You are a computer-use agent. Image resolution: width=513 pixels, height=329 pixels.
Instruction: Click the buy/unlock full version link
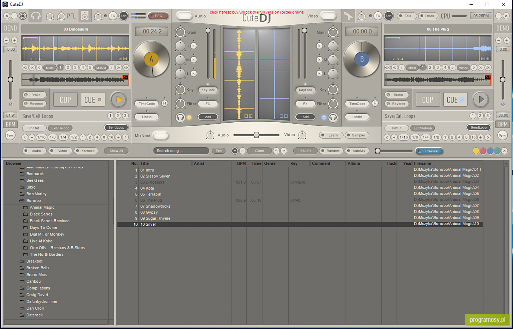point(257,12)
